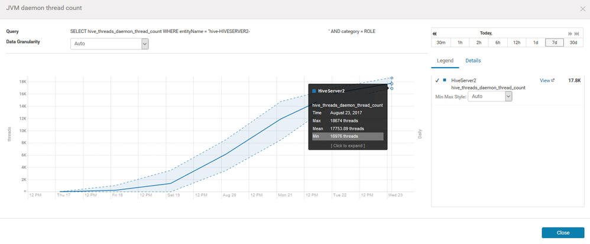Screen dimensions: 590x244
Task: Click the blue square icon in chart tooltip
Action: [314, 91]
